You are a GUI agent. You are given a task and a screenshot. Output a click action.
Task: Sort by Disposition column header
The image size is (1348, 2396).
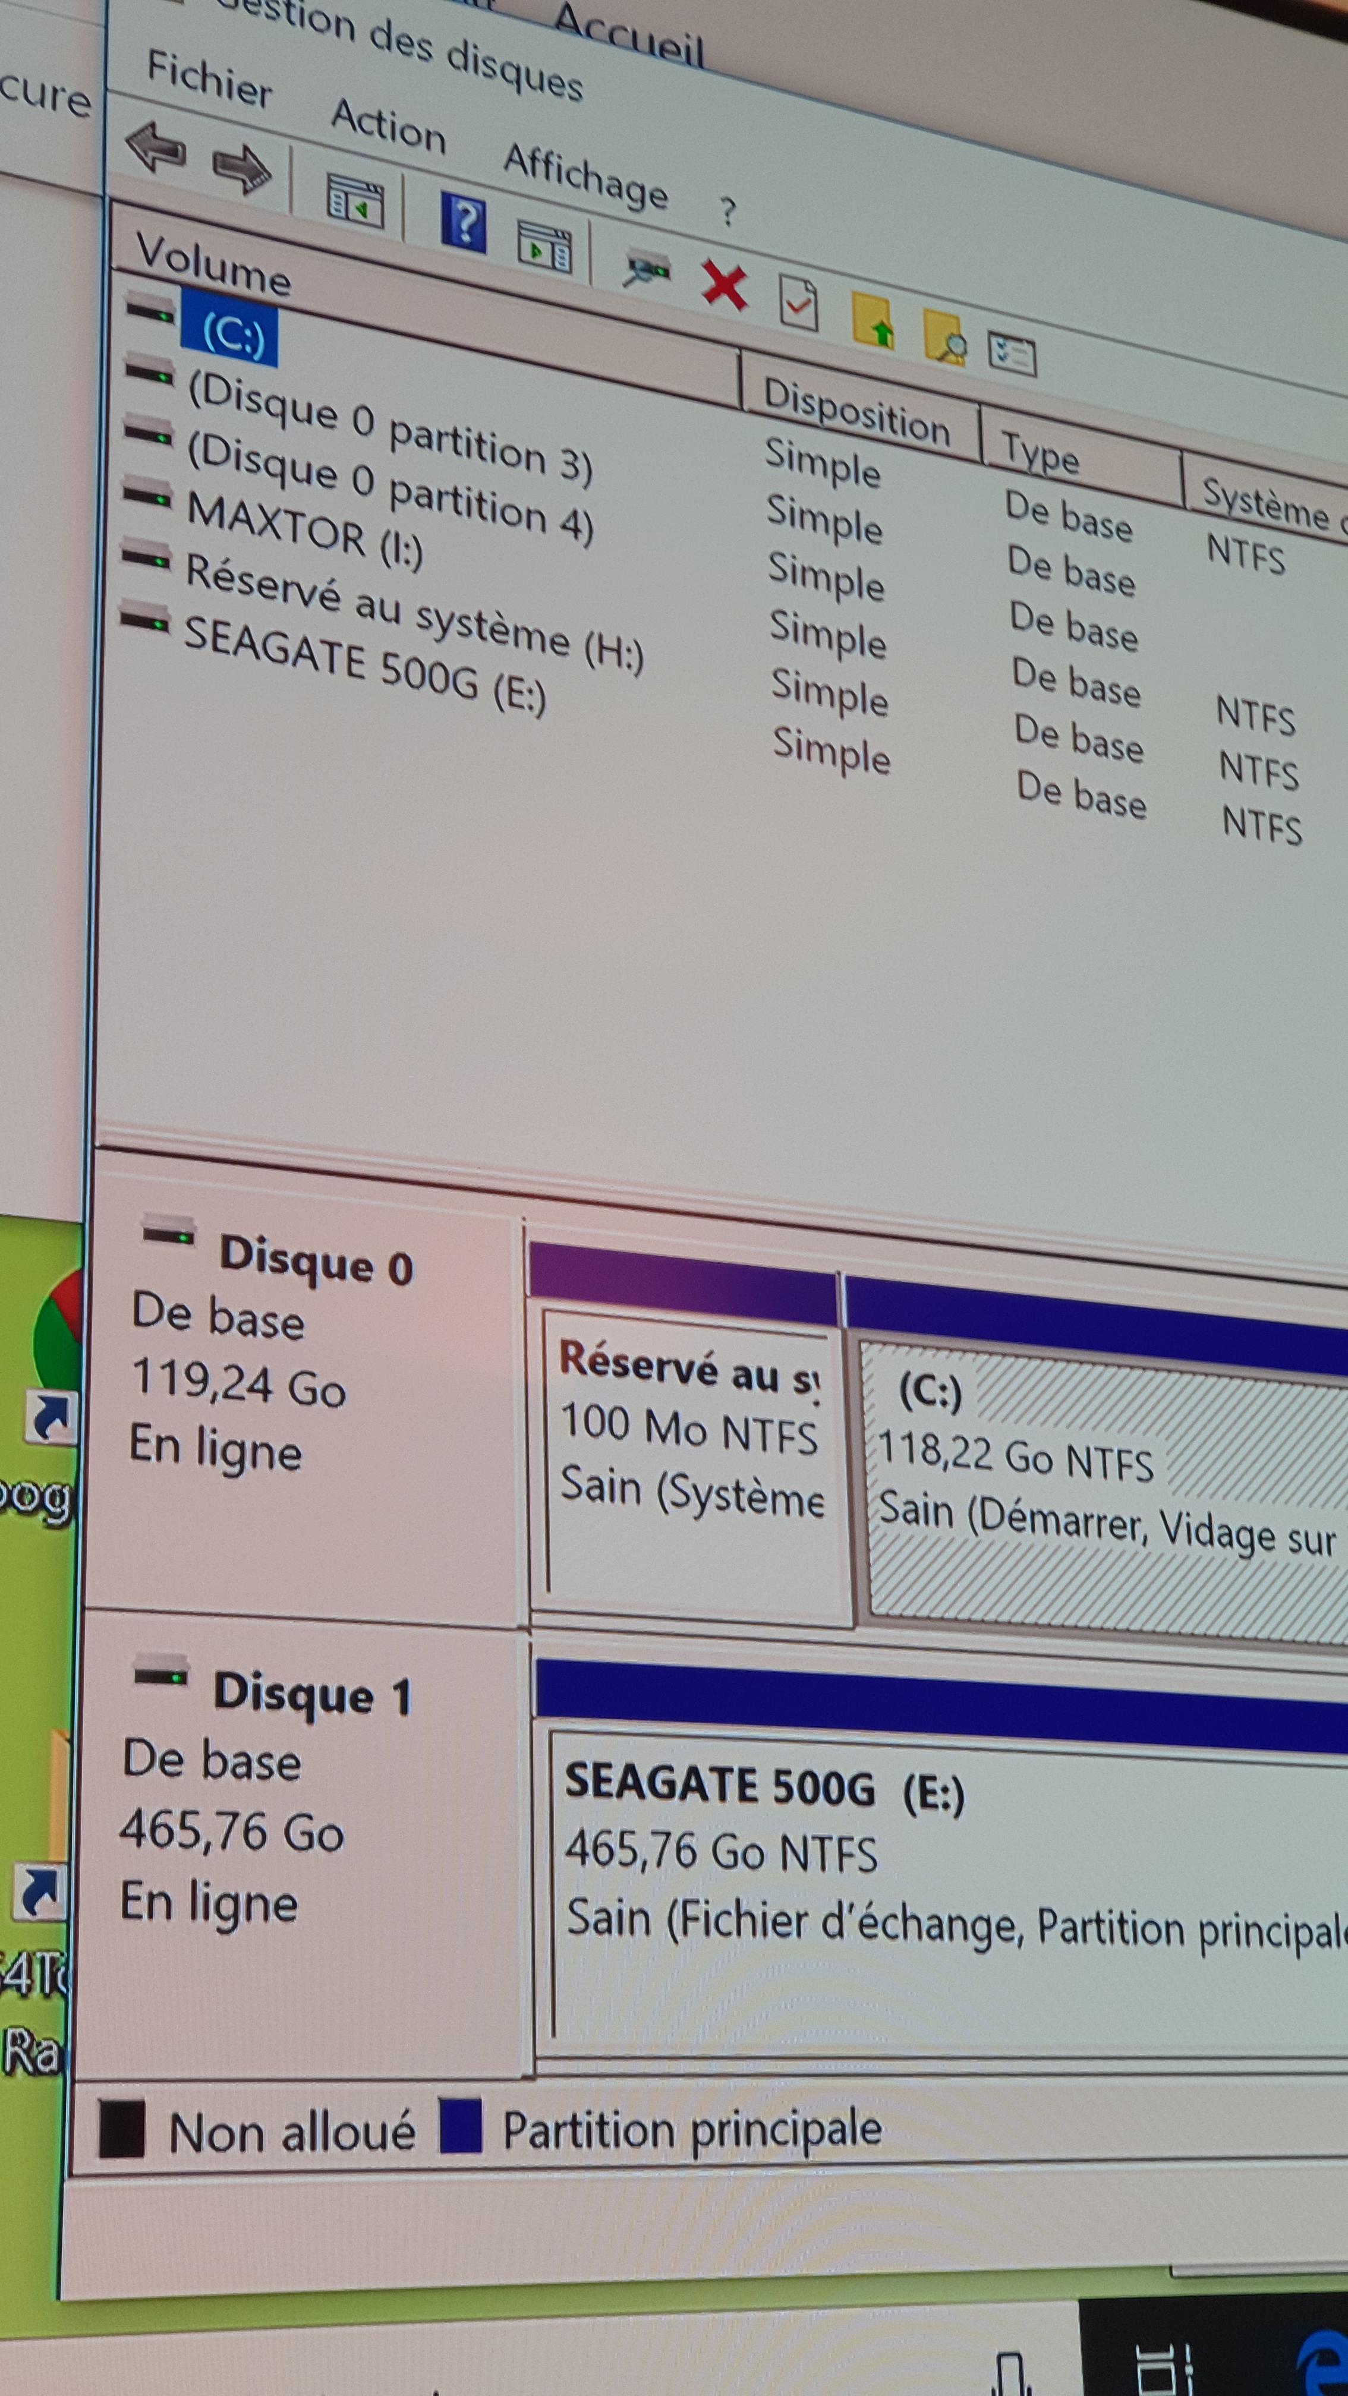pyautogui.click(x=856, y=412)
